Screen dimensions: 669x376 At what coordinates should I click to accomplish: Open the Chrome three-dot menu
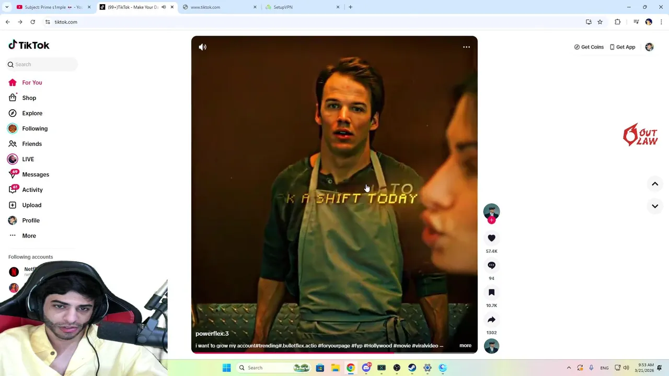661,22
